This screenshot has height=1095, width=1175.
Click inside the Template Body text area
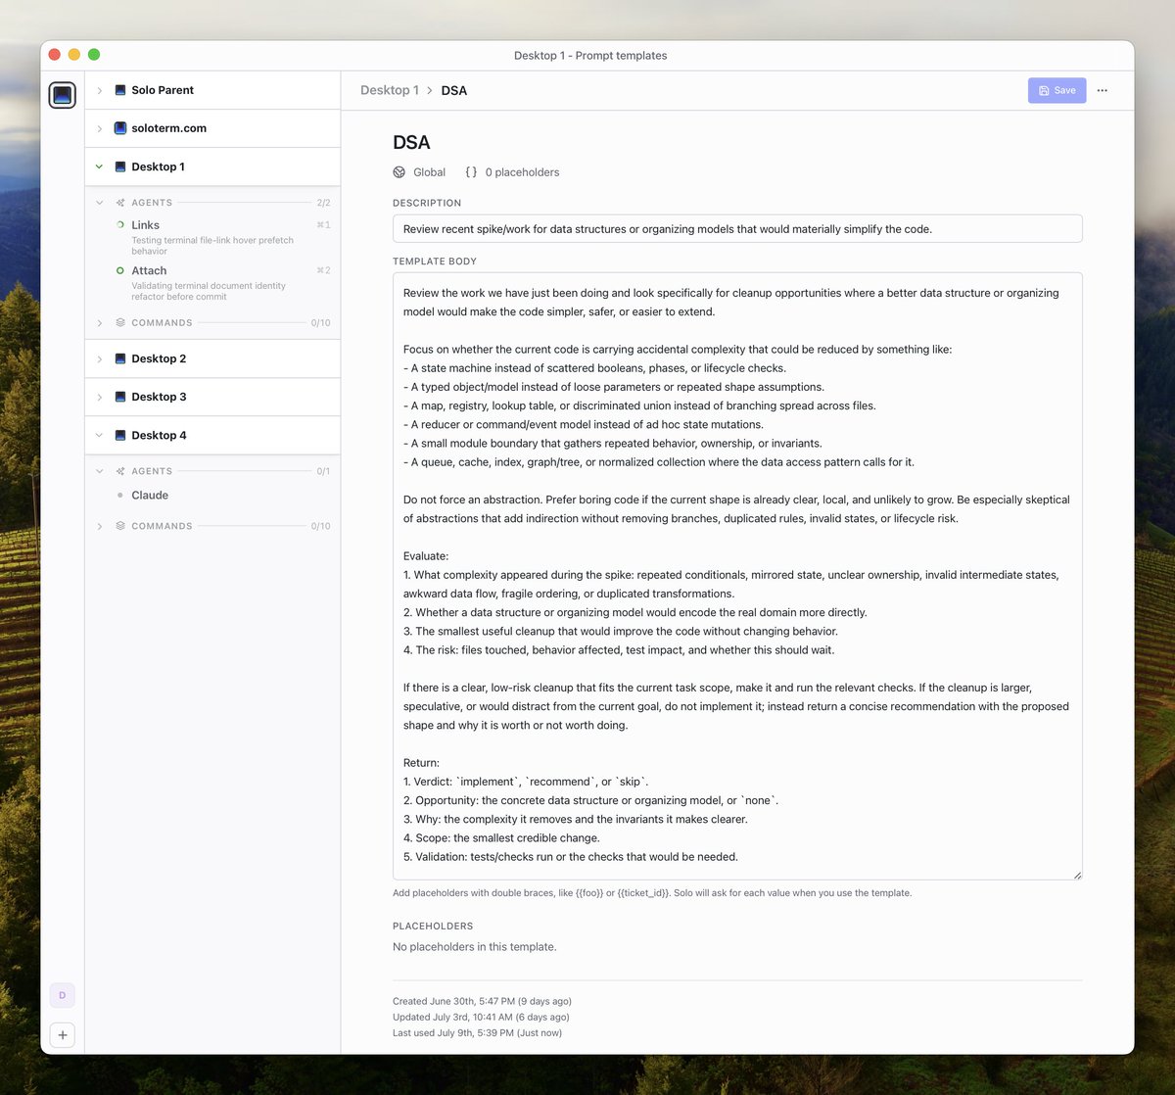(x=737, y=576)
